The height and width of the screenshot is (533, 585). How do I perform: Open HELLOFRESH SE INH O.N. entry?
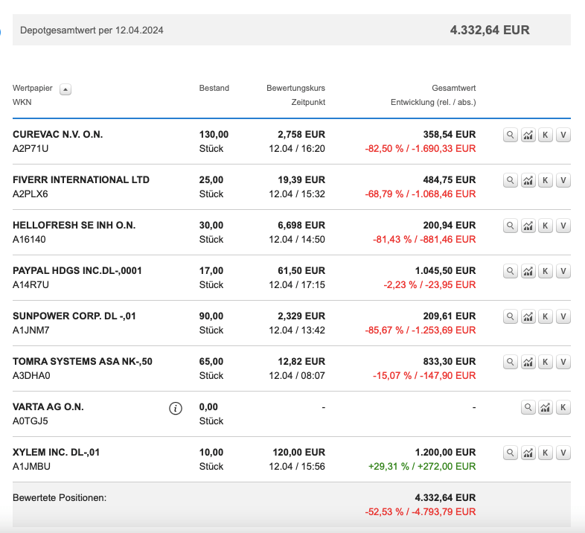(74, 226)
